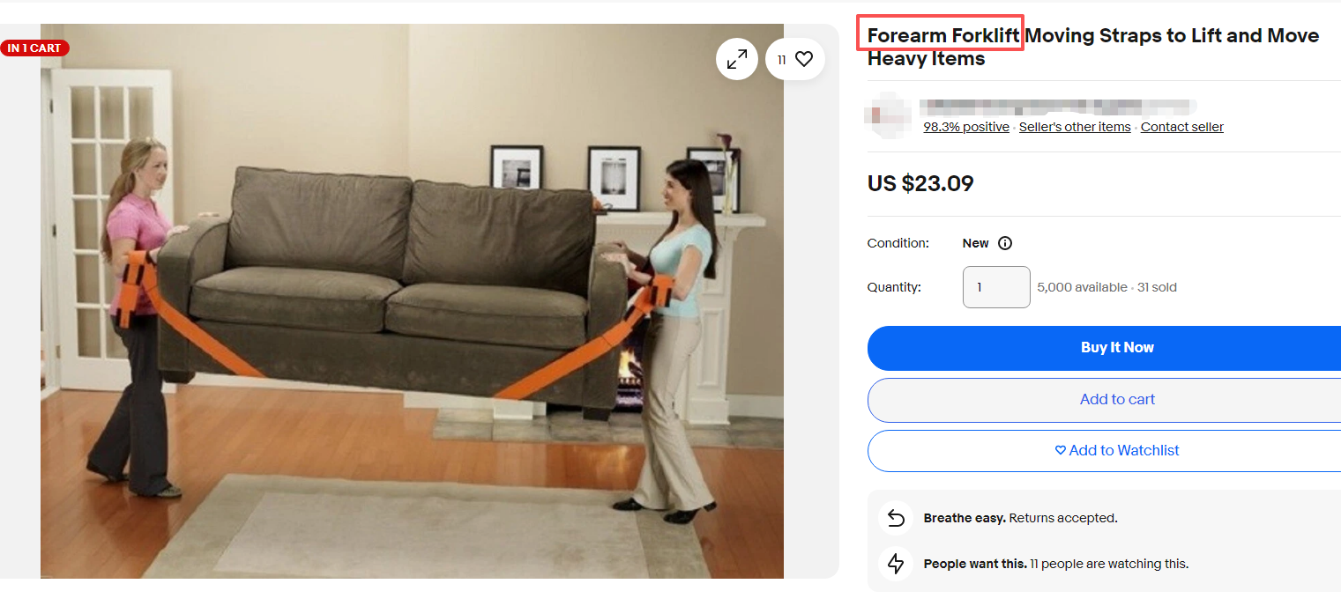Open the condition info icon next to New
The height and width of the screenshot is (606, 1341).
click(x=1004, y=243)
